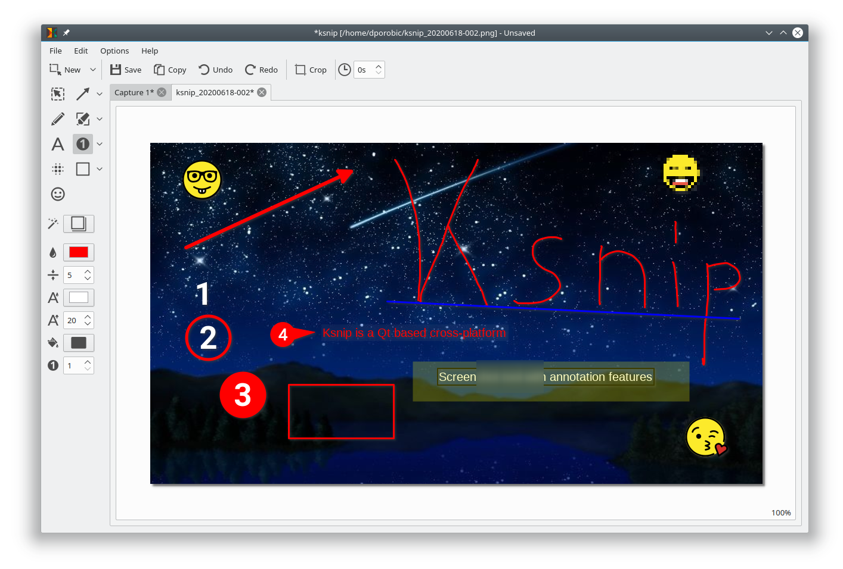Click the line width icon

pos(53,275)
